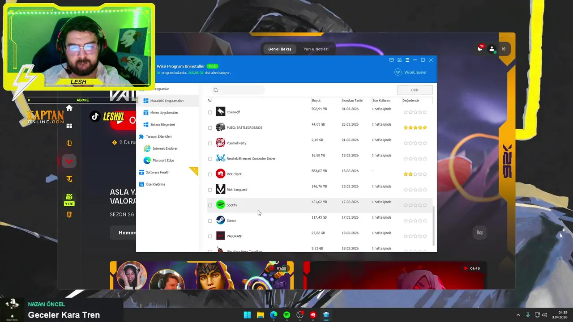This screenshot has height=322, width=573.
Task: Check the Steam checkbox
Action: (x=210, y=221)
